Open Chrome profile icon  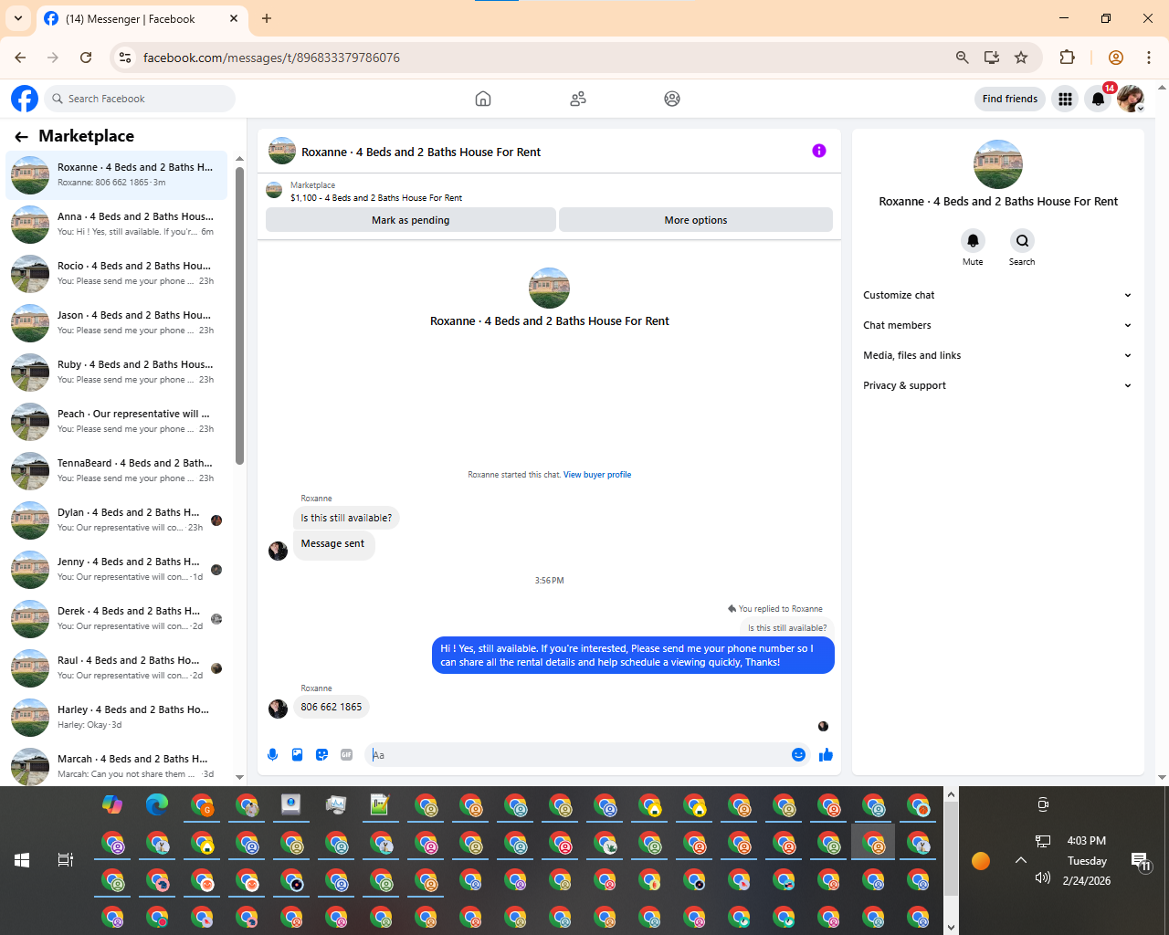pos(1115,58)
